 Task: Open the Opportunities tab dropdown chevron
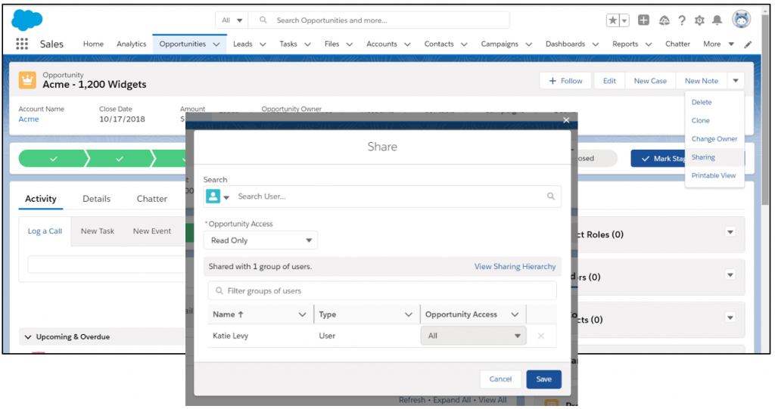[x=216, y=45]
